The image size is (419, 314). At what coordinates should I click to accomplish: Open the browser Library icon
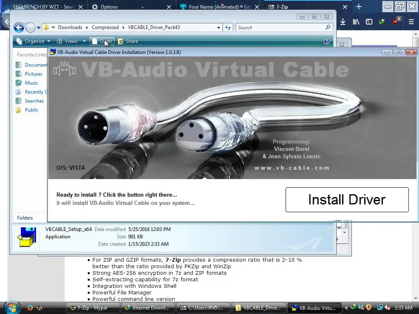click(x=356, y=22)
